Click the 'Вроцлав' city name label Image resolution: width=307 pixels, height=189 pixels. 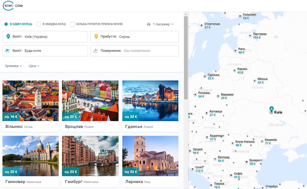[x=74, y=127]
